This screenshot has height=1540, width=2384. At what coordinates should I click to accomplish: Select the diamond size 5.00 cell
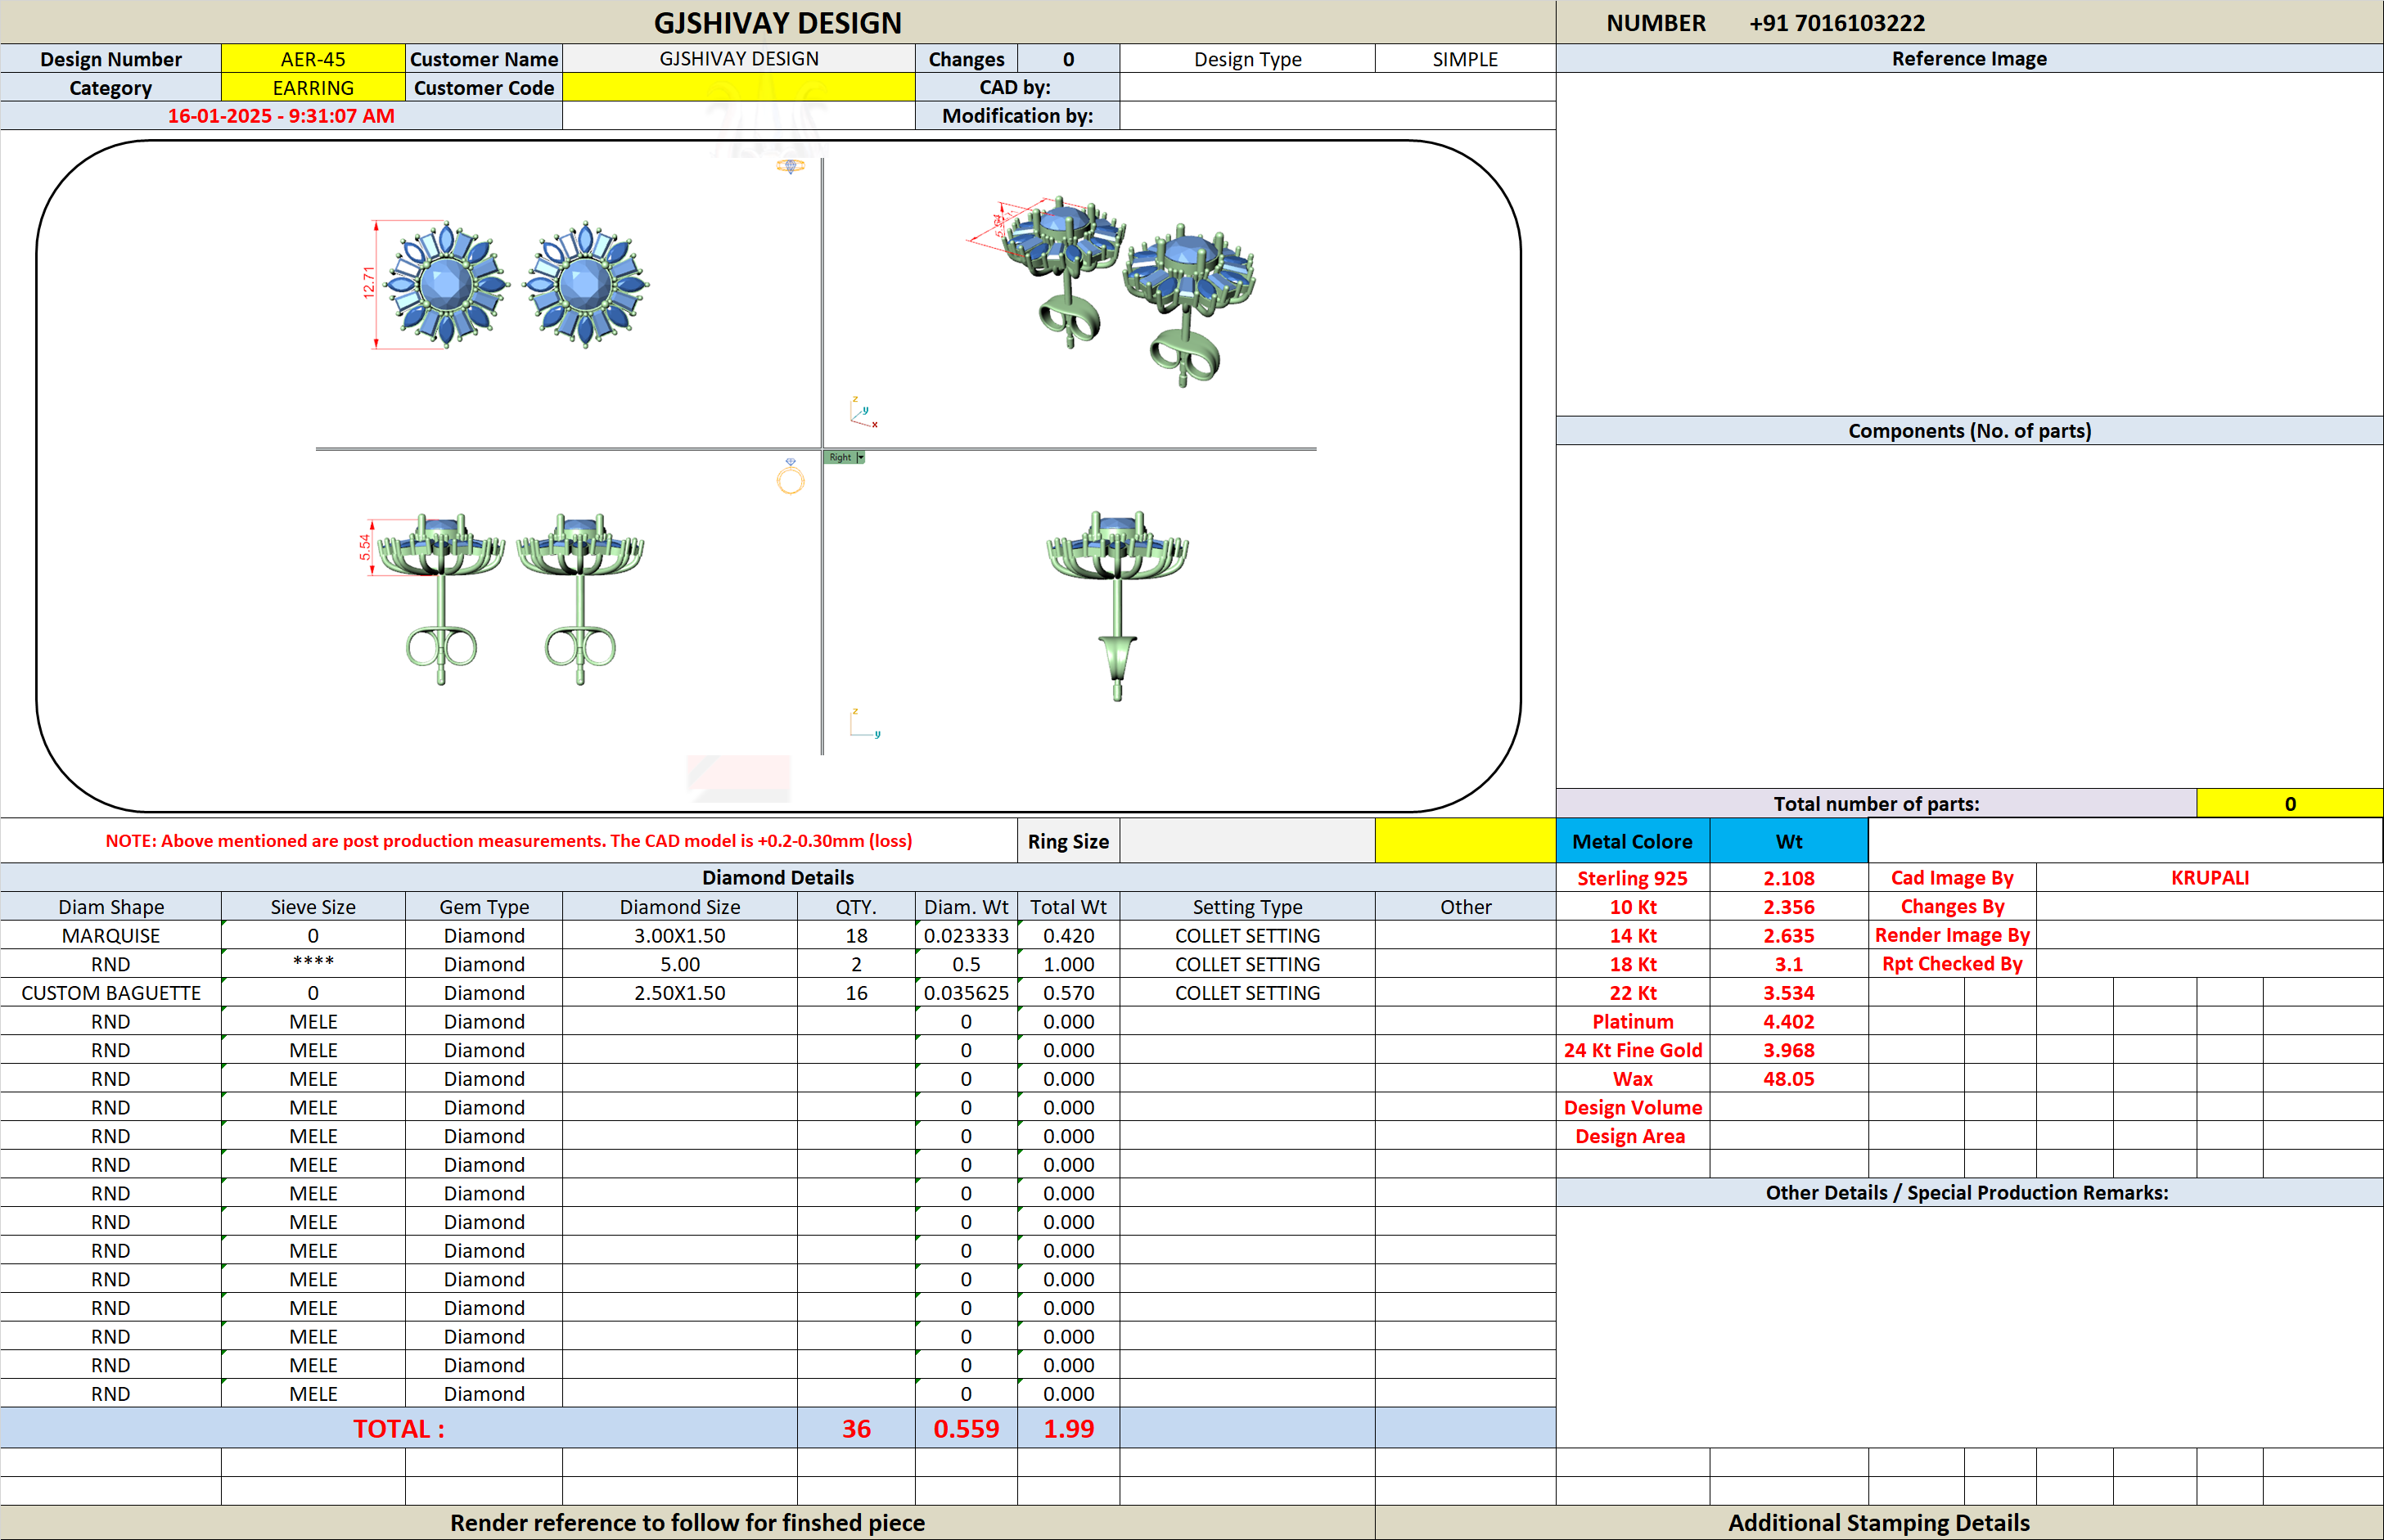pyautogui.click(x=680, y=964)
